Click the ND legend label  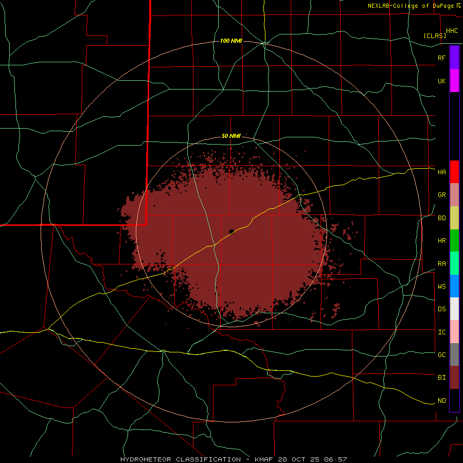[441, 401]
